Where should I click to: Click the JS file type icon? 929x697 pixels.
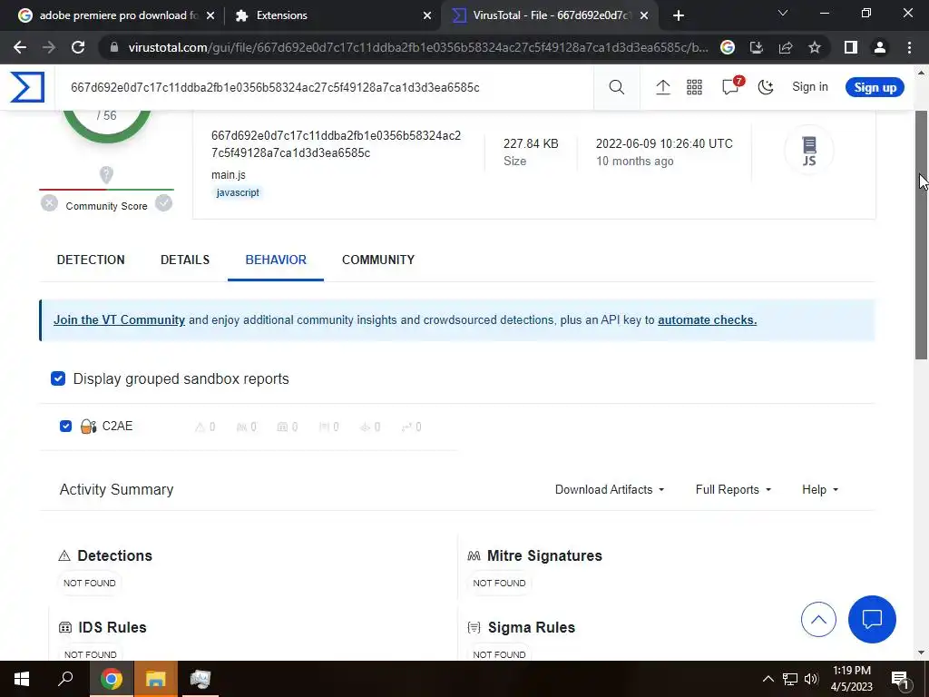point(808,151)
